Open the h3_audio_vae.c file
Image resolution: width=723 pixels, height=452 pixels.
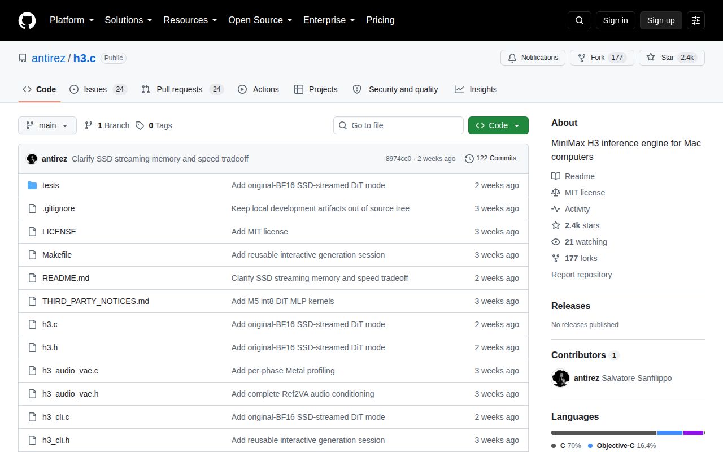click(x=70, y=371)
